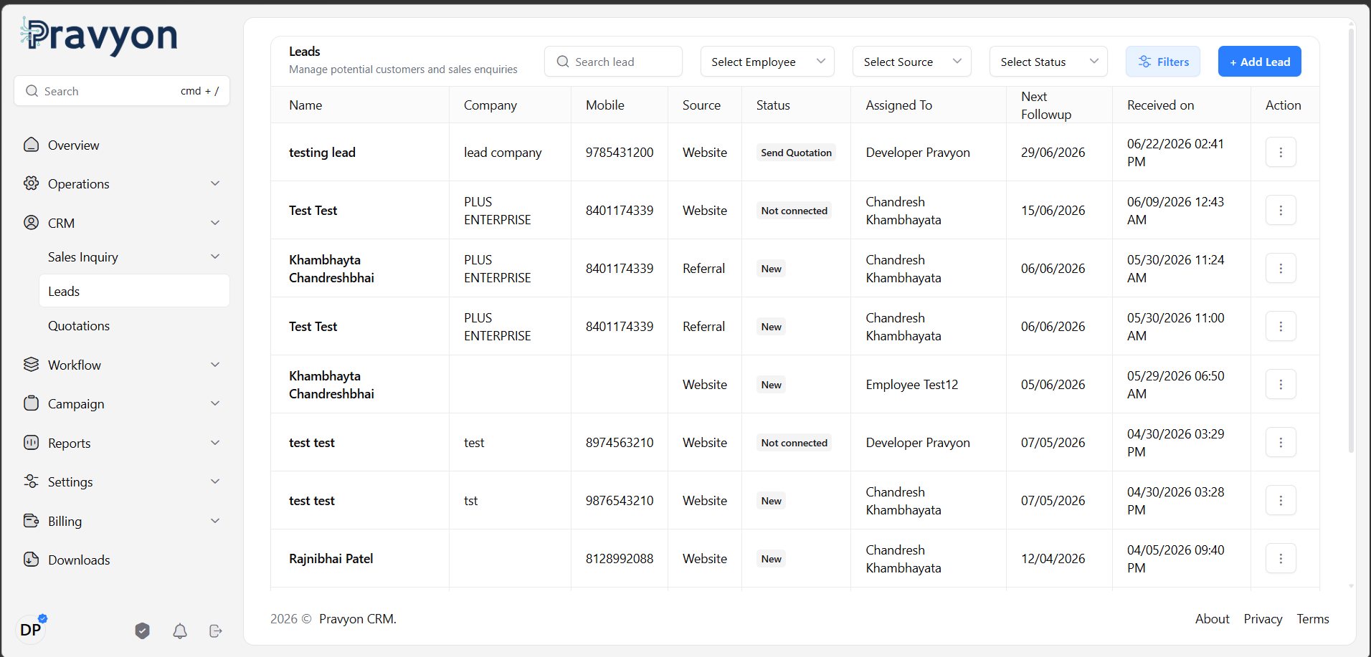This screenshot has width=1371, height=657.
Task: Click the Workflow layers icon
Action: pos(31,365)
